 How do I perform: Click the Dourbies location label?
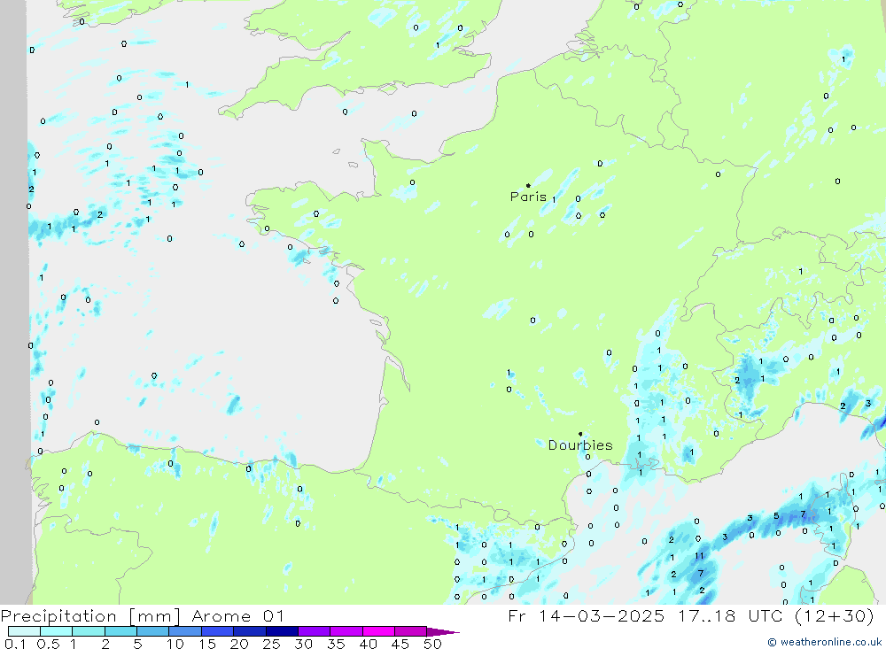click(580, 445)
